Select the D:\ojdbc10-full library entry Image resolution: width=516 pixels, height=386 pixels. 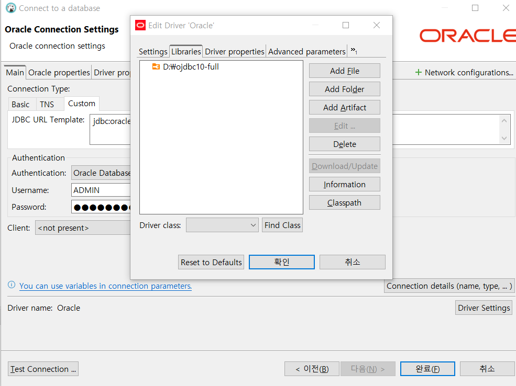point(191,67)
